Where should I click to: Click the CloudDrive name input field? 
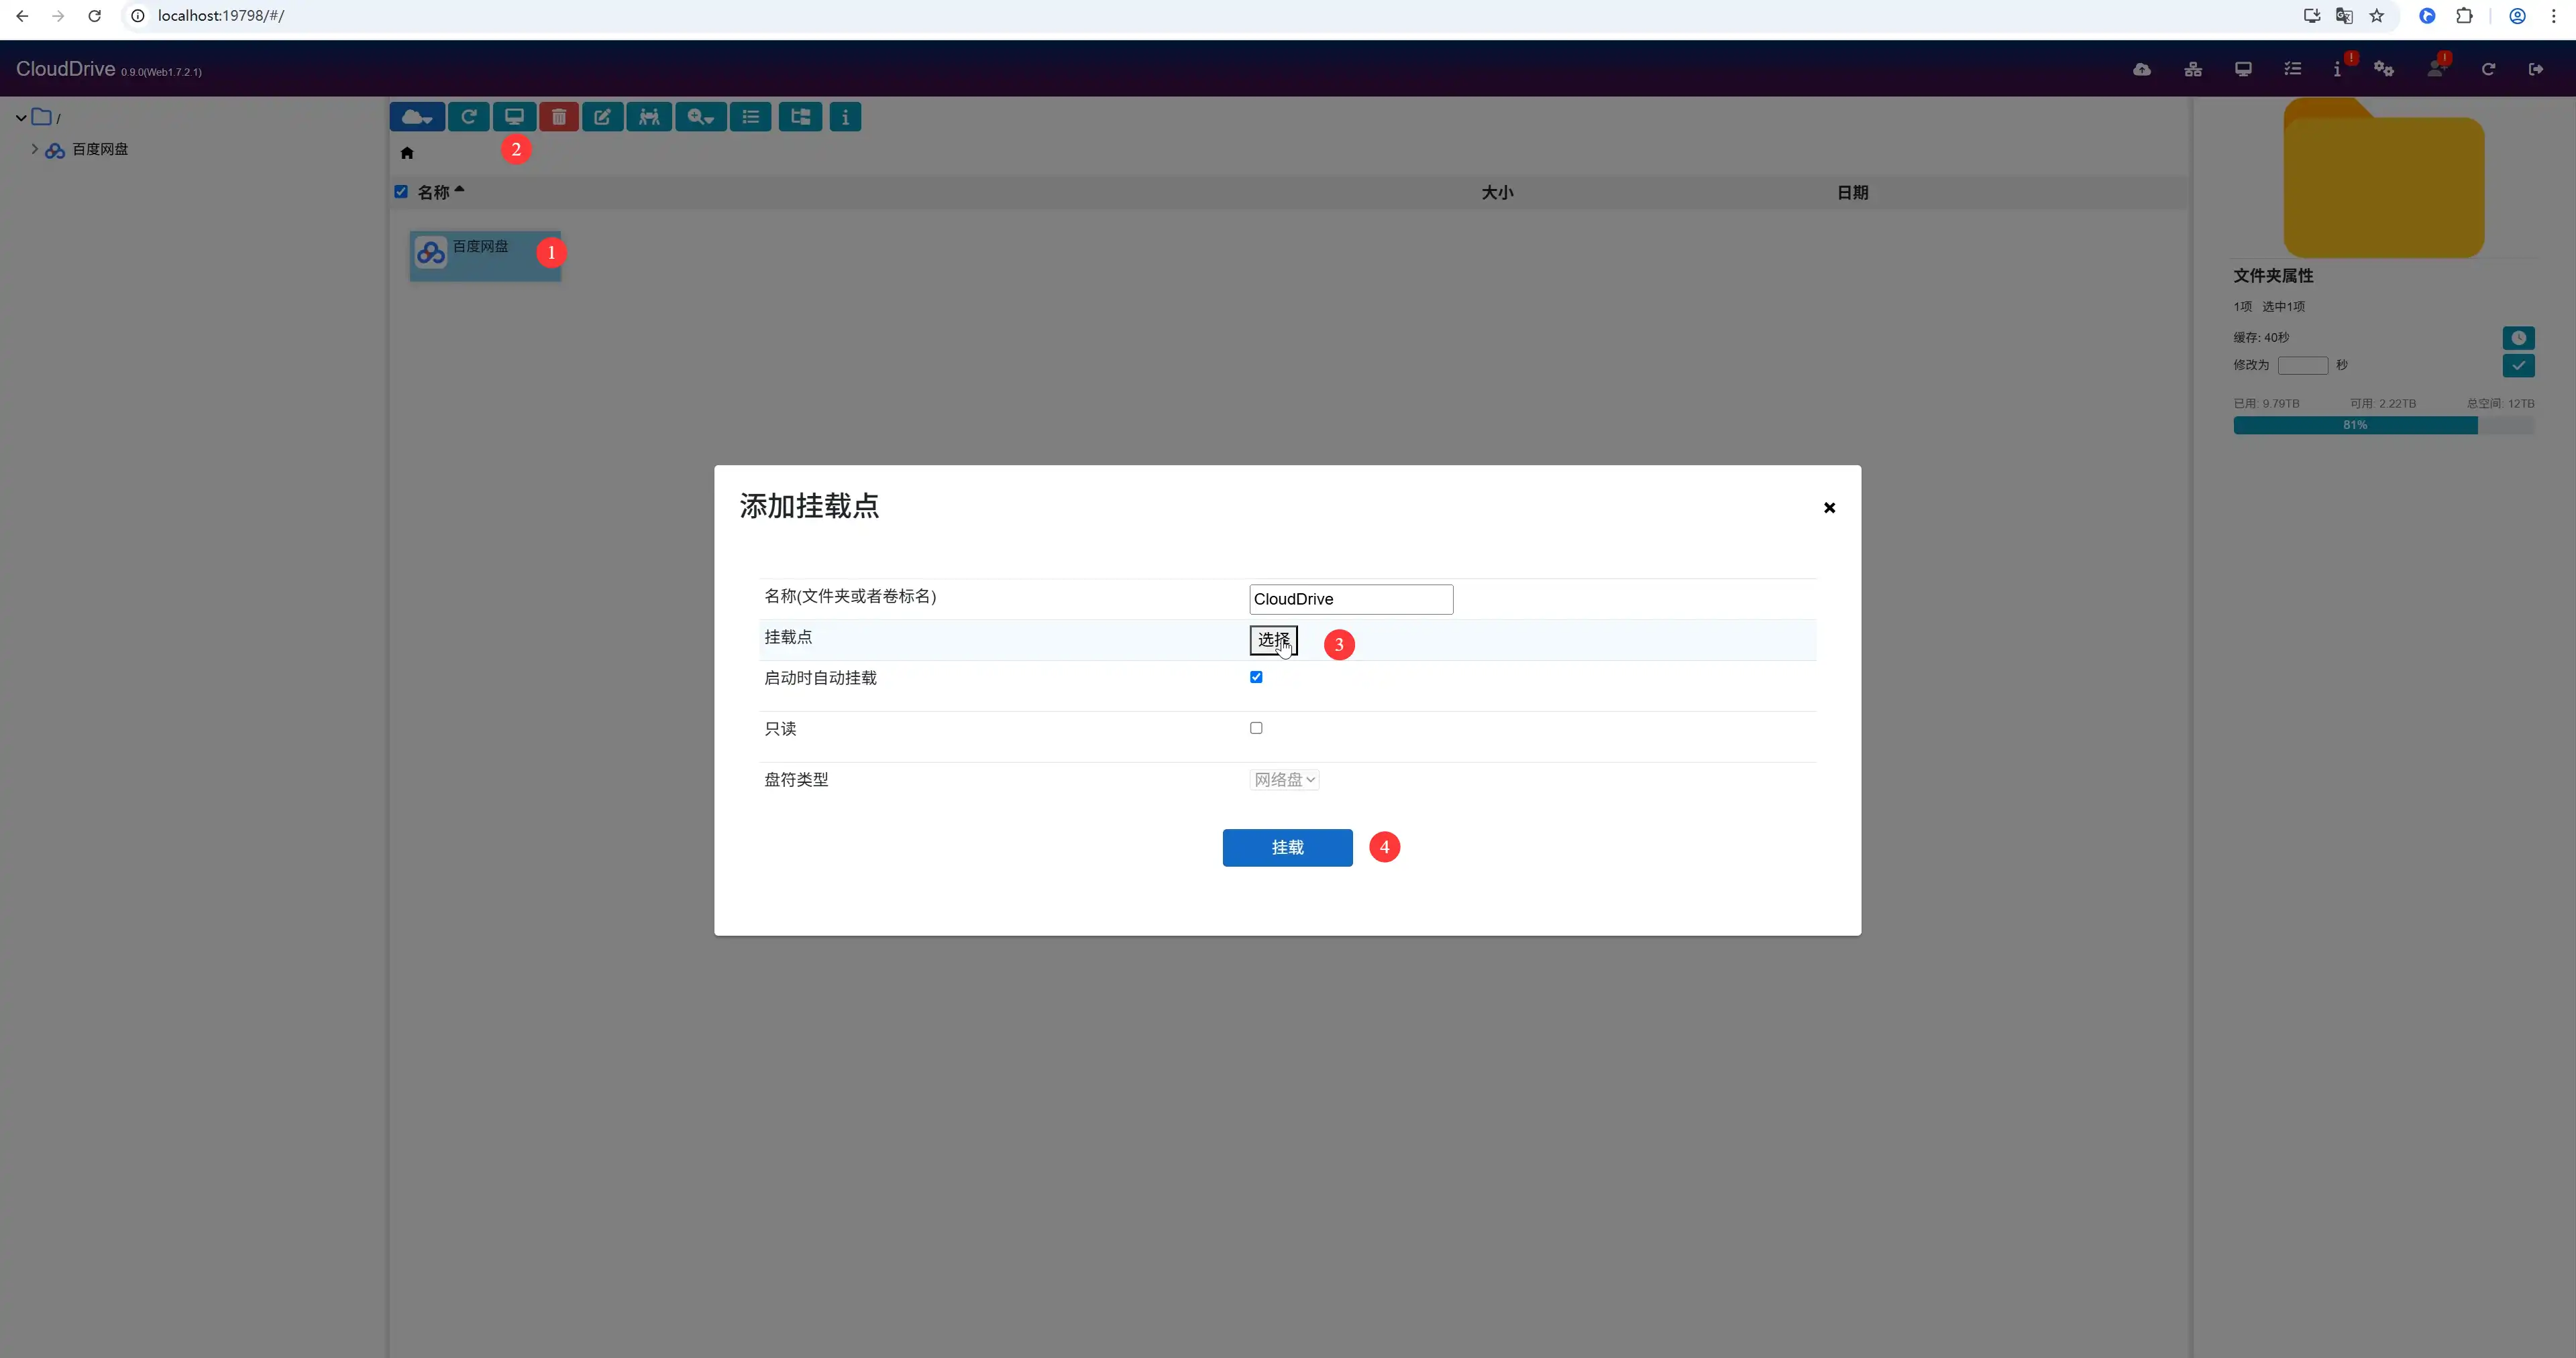coord(1351,599)
